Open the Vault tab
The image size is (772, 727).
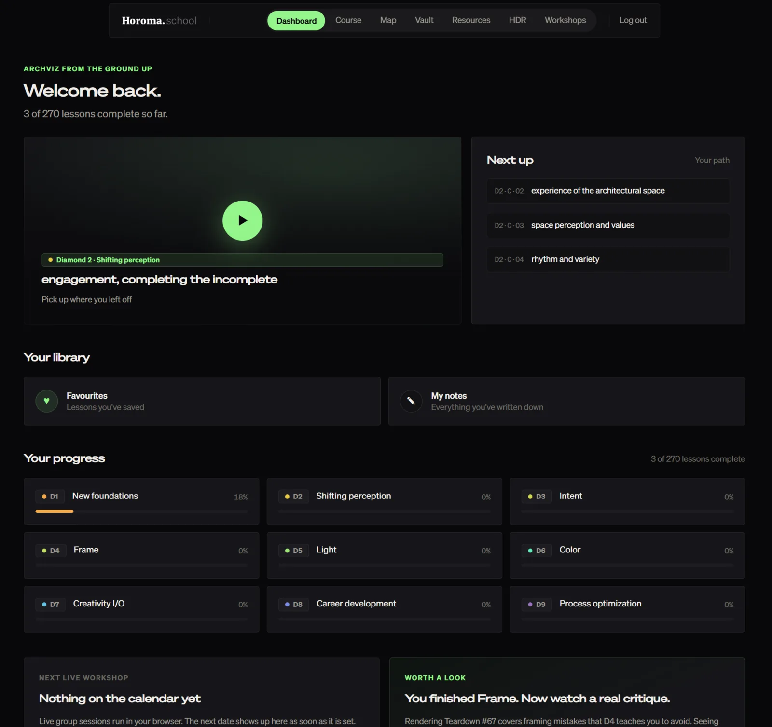click(x=424, y=20)
